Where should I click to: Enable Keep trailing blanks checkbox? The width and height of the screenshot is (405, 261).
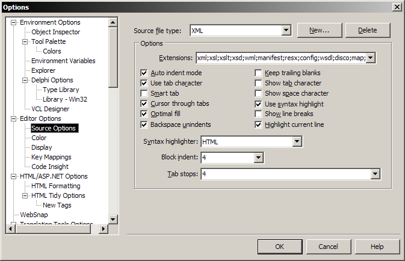pyautogui.click(x=258, y=73)
